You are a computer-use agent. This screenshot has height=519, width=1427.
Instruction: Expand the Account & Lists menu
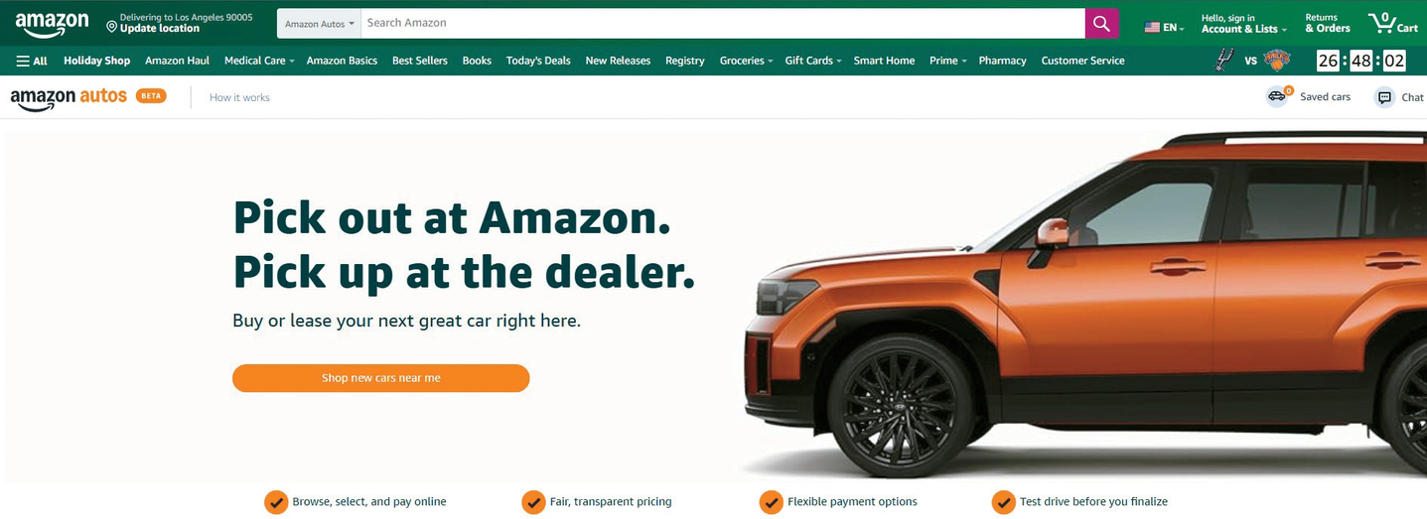(1243, 24)
